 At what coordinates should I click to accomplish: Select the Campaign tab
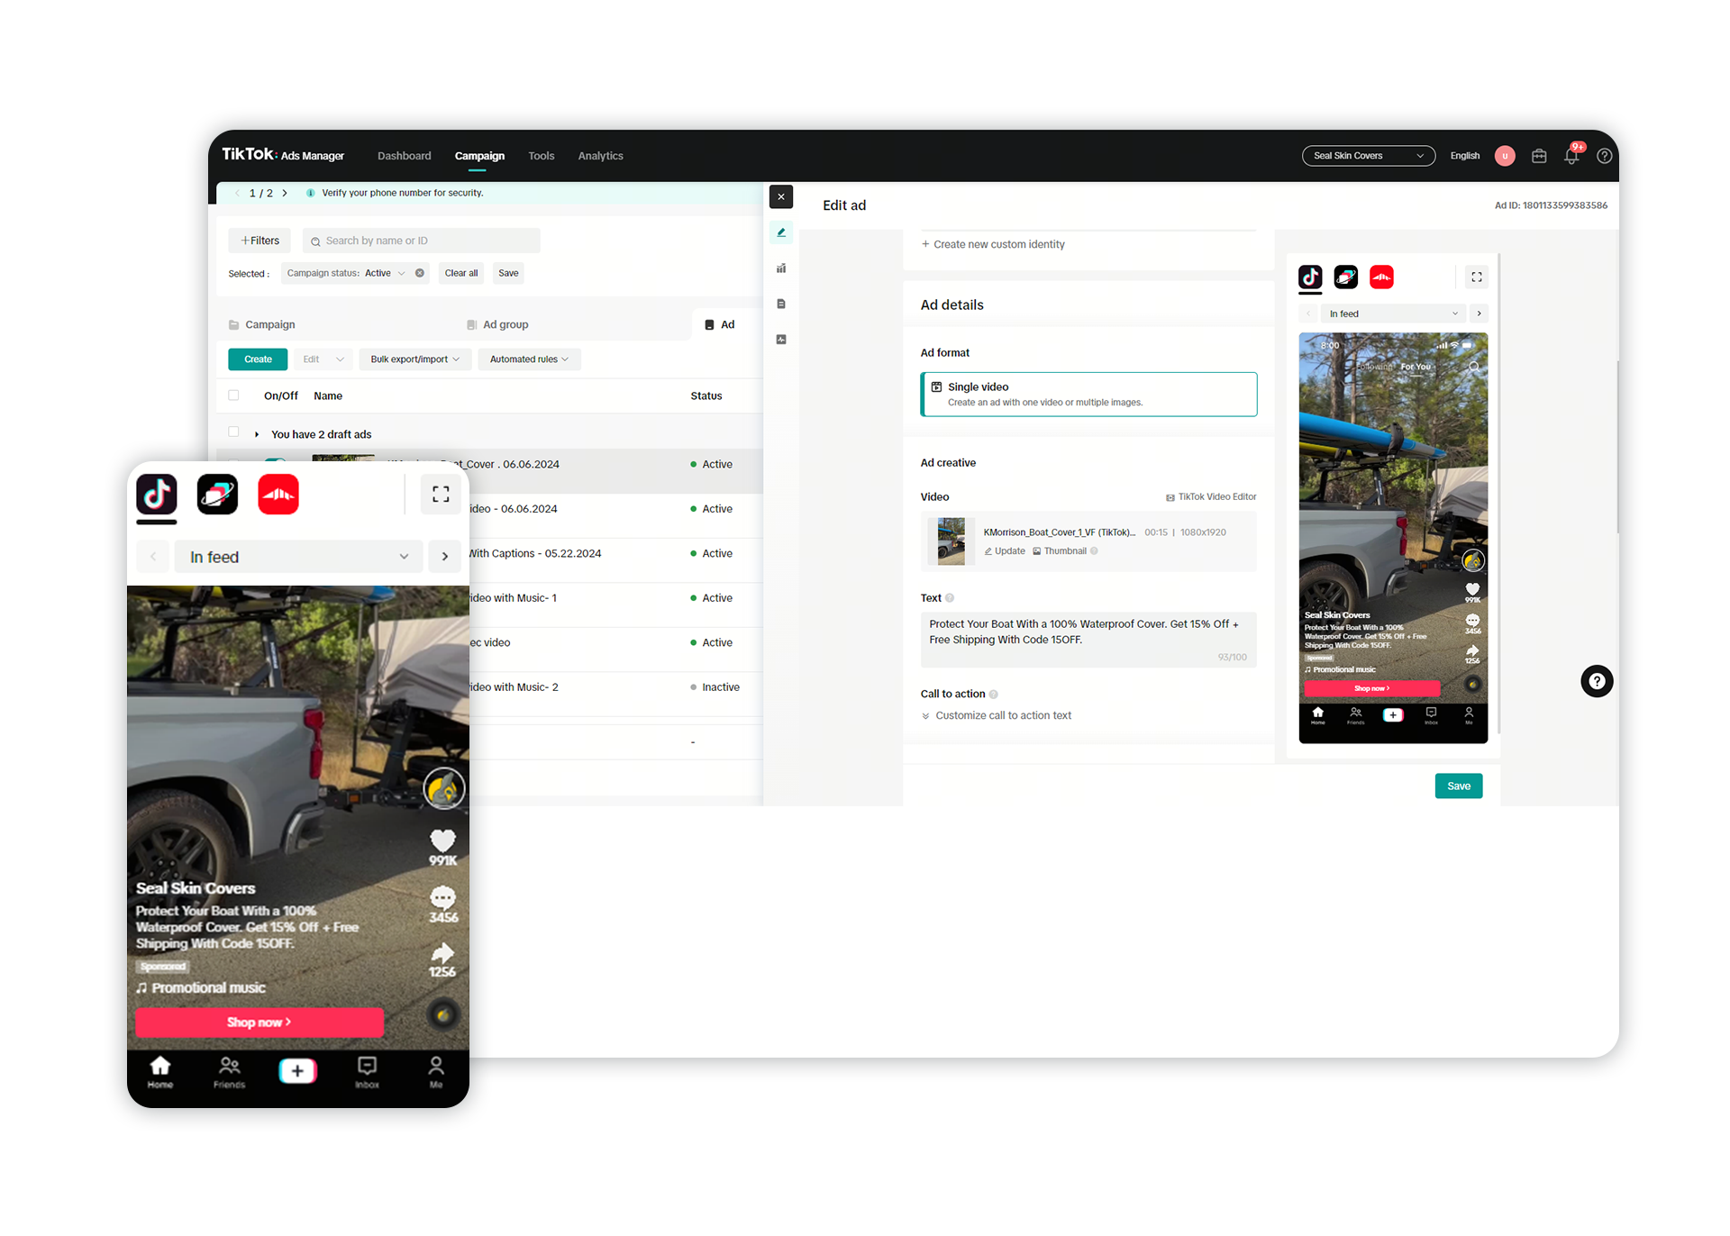[480, 157]
